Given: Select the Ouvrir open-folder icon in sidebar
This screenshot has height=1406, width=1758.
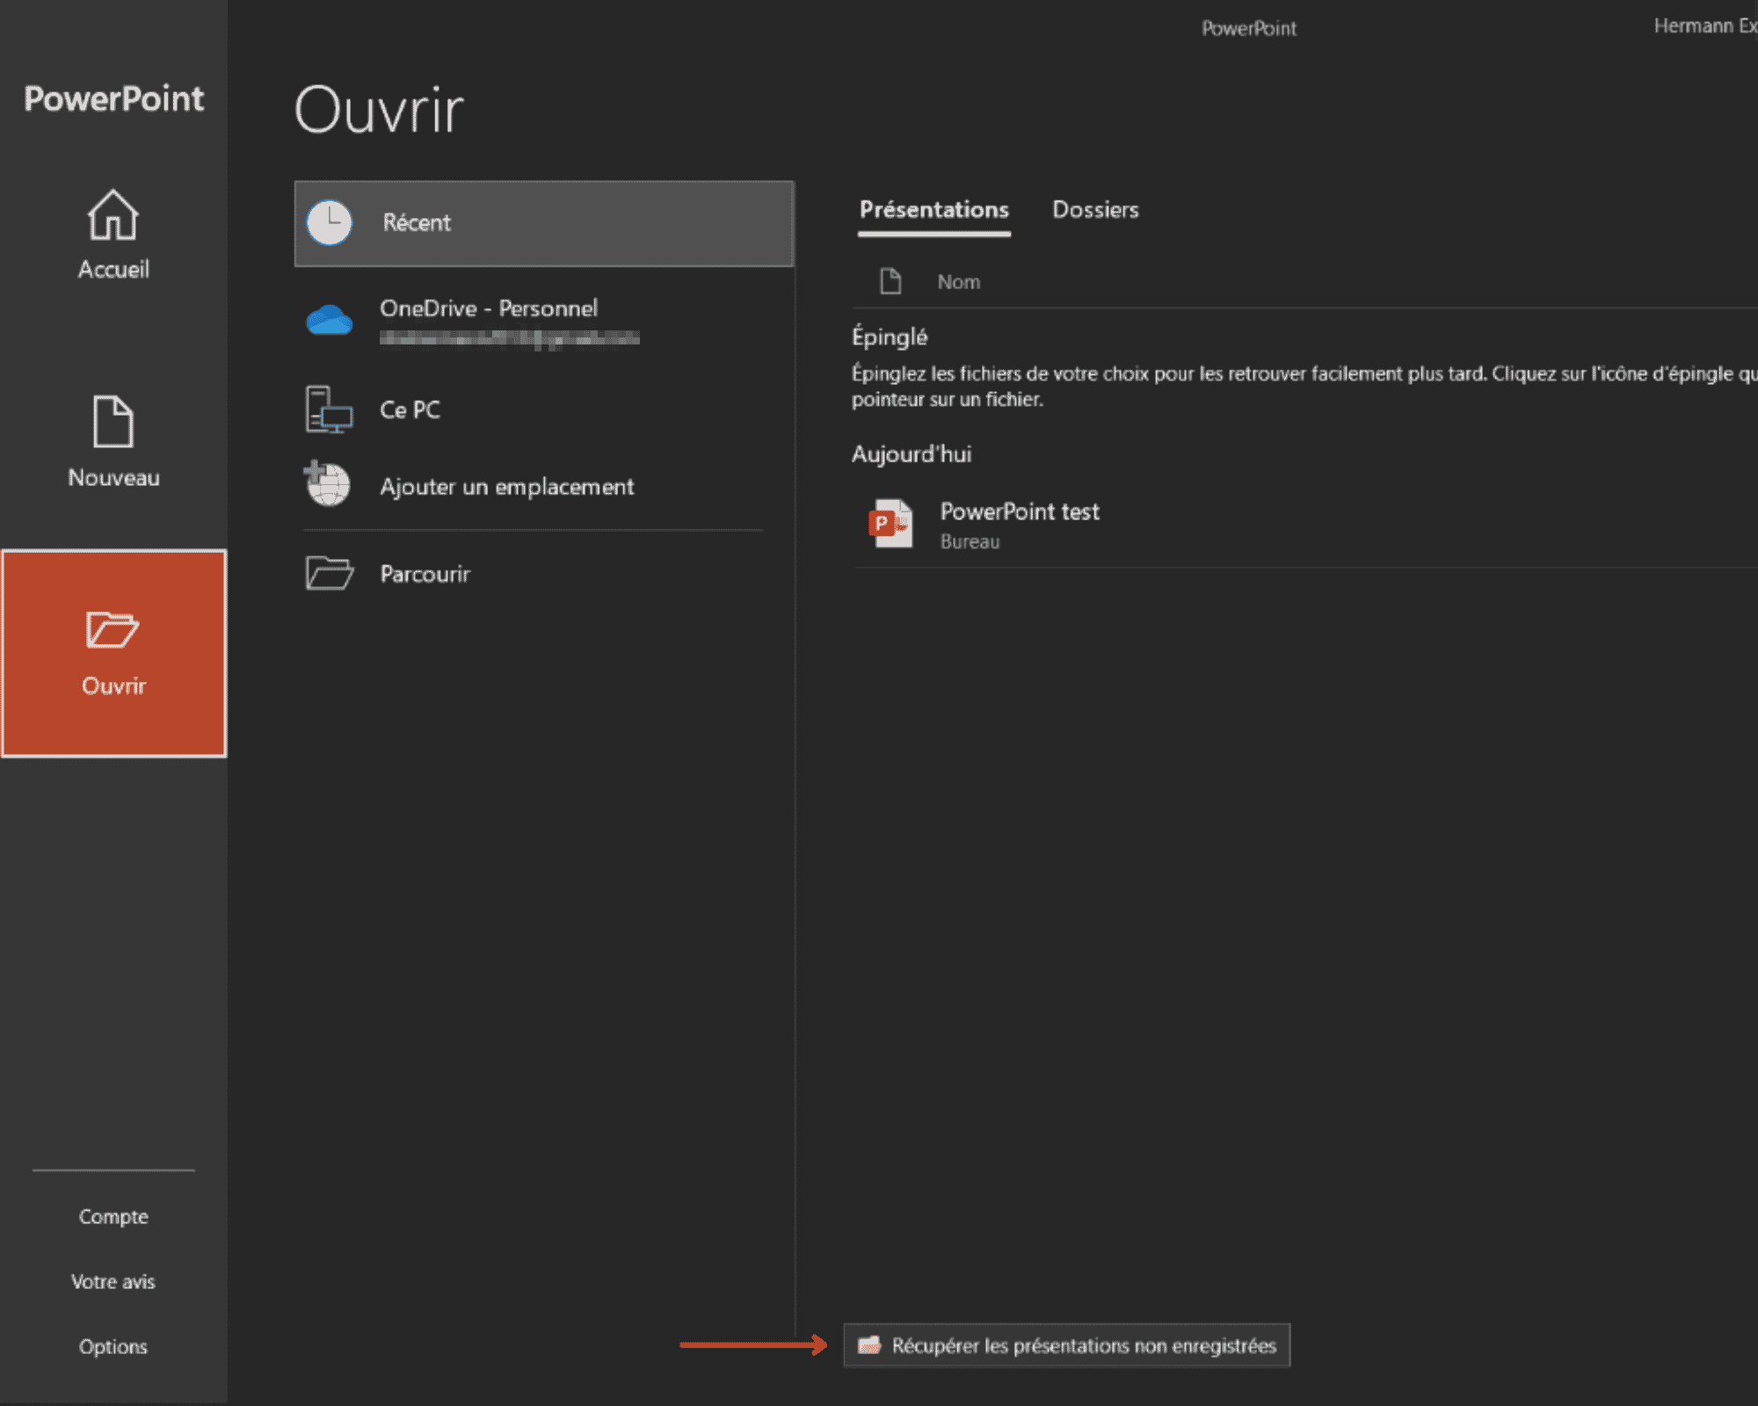Looking at the screenshot, I should click(113, 629).
